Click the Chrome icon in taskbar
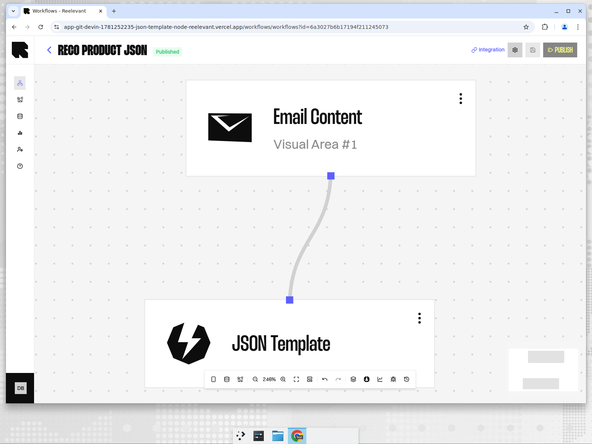Screen dimensions: 592x444 click(x=297, y=436)
